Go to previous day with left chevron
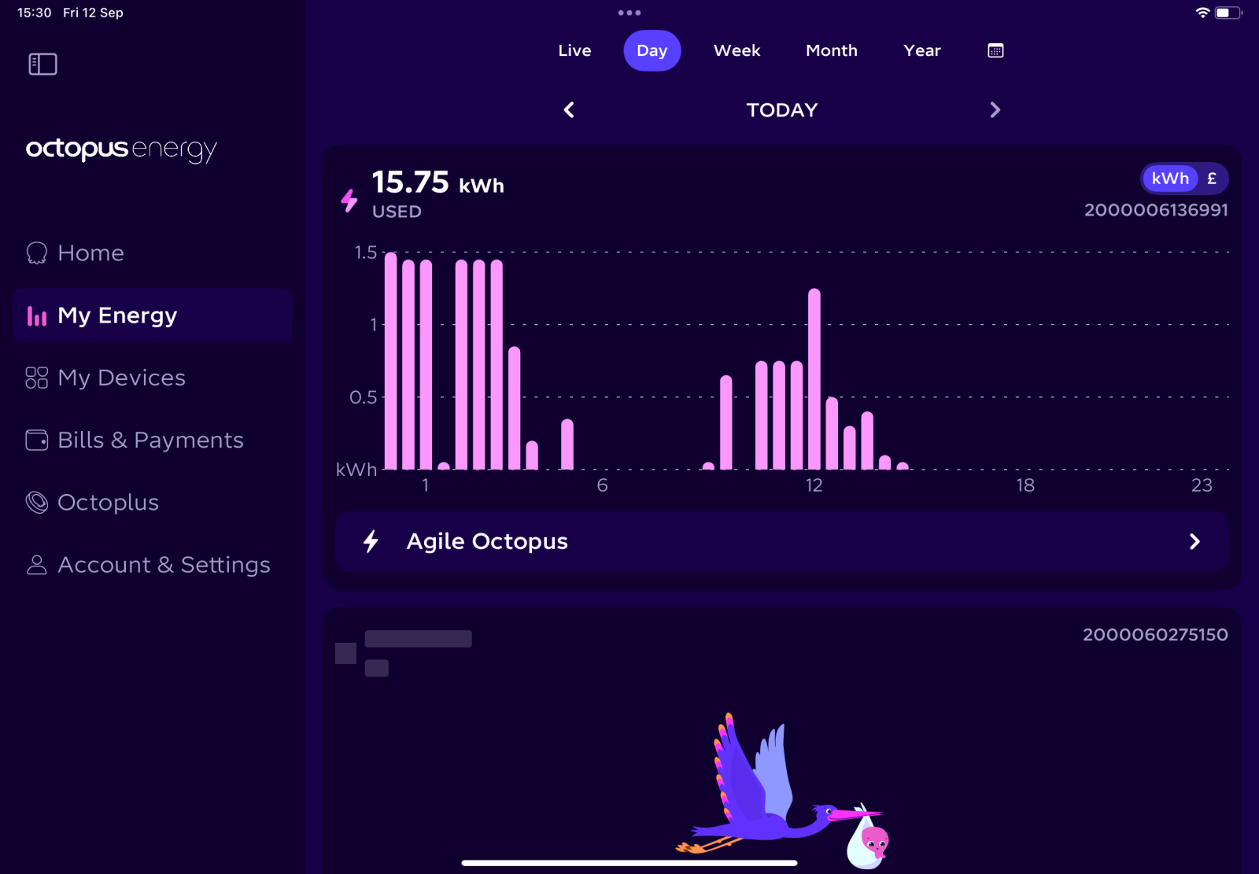 [x=569, y=110]
